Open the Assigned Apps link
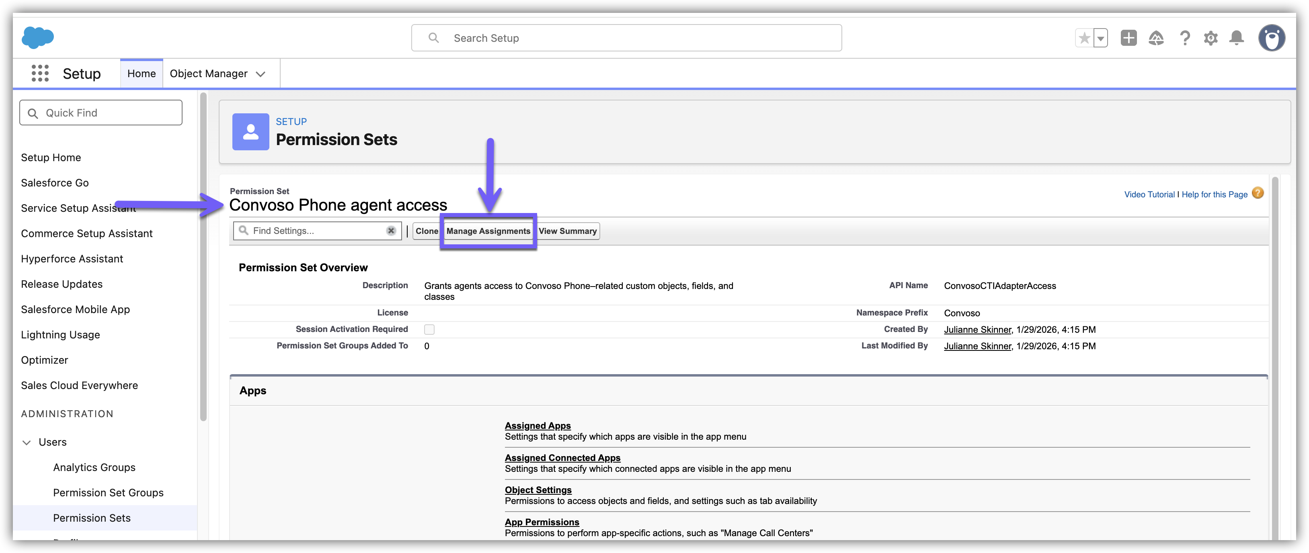Viewport: 1309px width, 553px height. tap(537, 426)
